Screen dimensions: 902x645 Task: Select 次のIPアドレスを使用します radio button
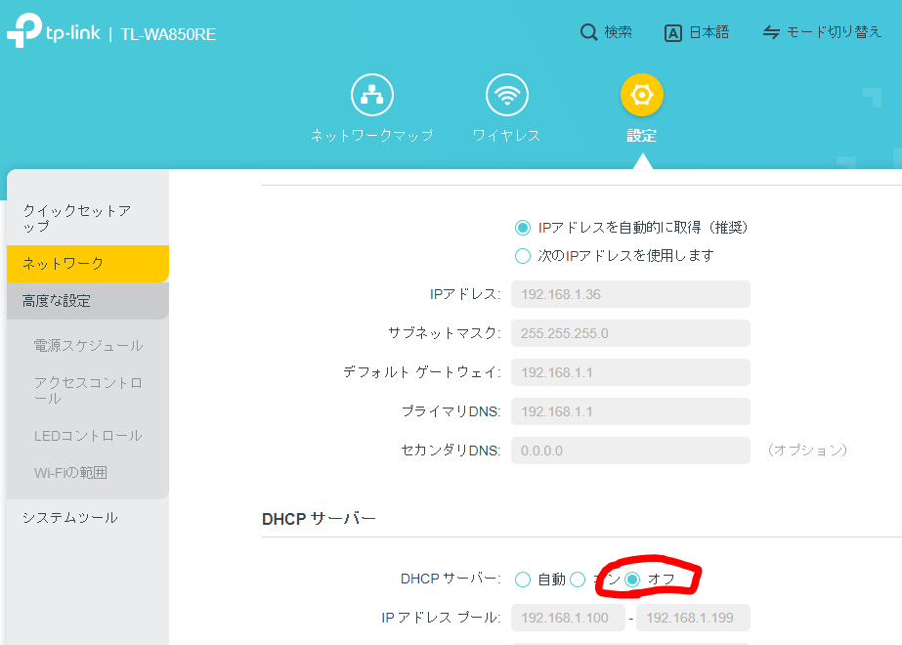tap(522, 255)
